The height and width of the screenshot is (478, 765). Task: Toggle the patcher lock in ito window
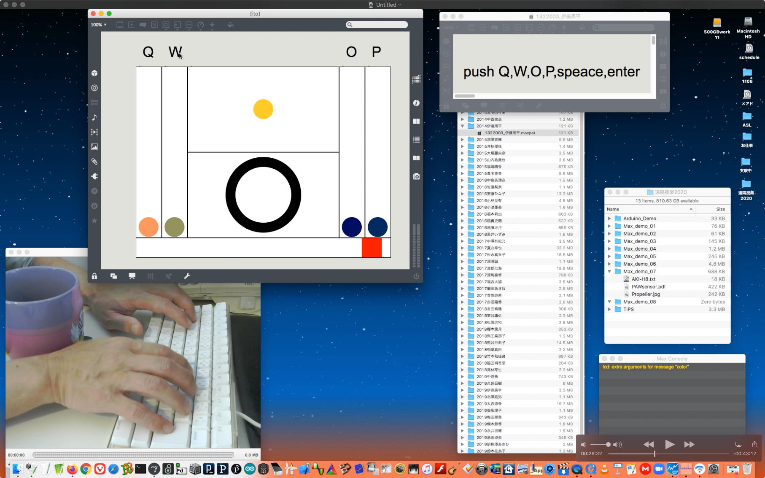(x=94, y=276)
